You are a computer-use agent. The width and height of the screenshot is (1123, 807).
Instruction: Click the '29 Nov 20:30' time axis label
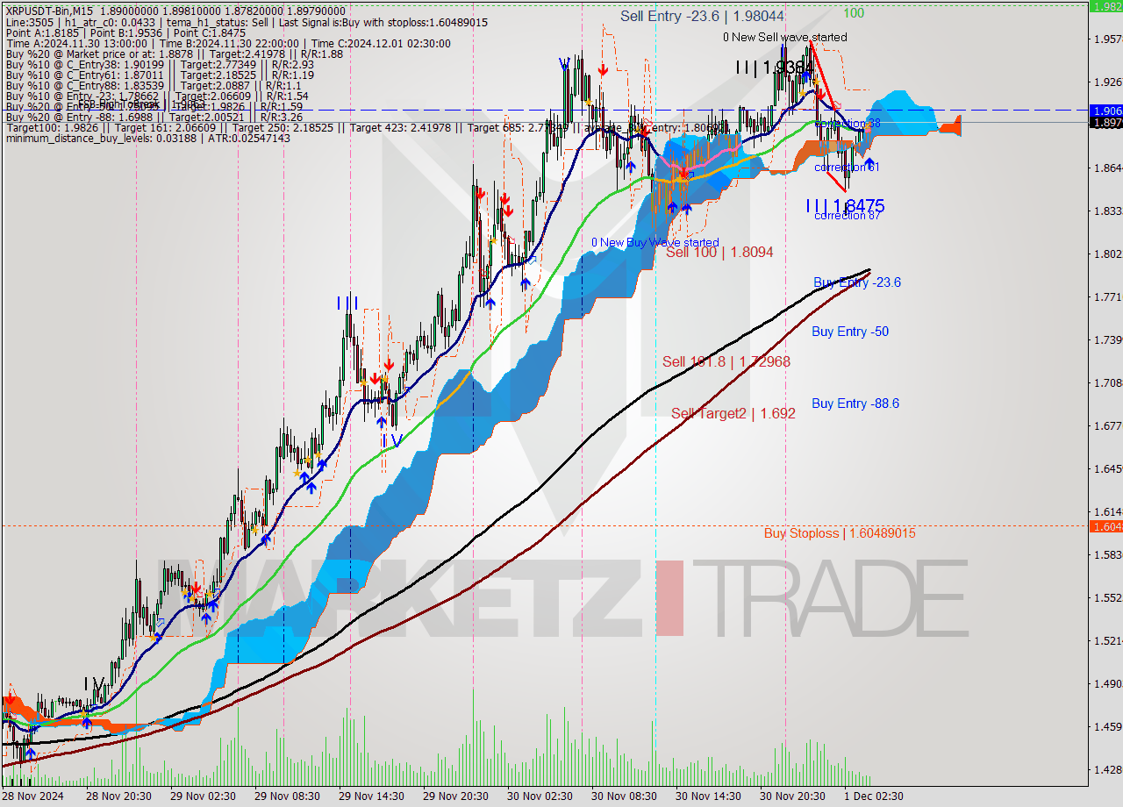(455, 796)
